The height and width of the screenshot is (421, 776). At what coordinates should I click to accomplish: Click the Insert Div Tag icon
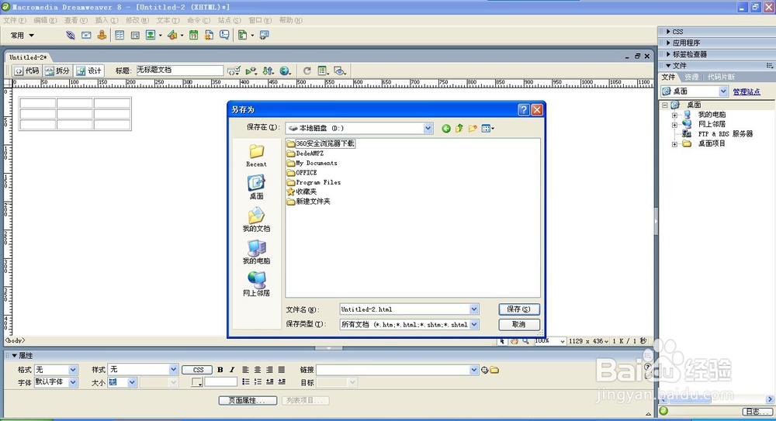pyautogui.click(x=135, y=35)
